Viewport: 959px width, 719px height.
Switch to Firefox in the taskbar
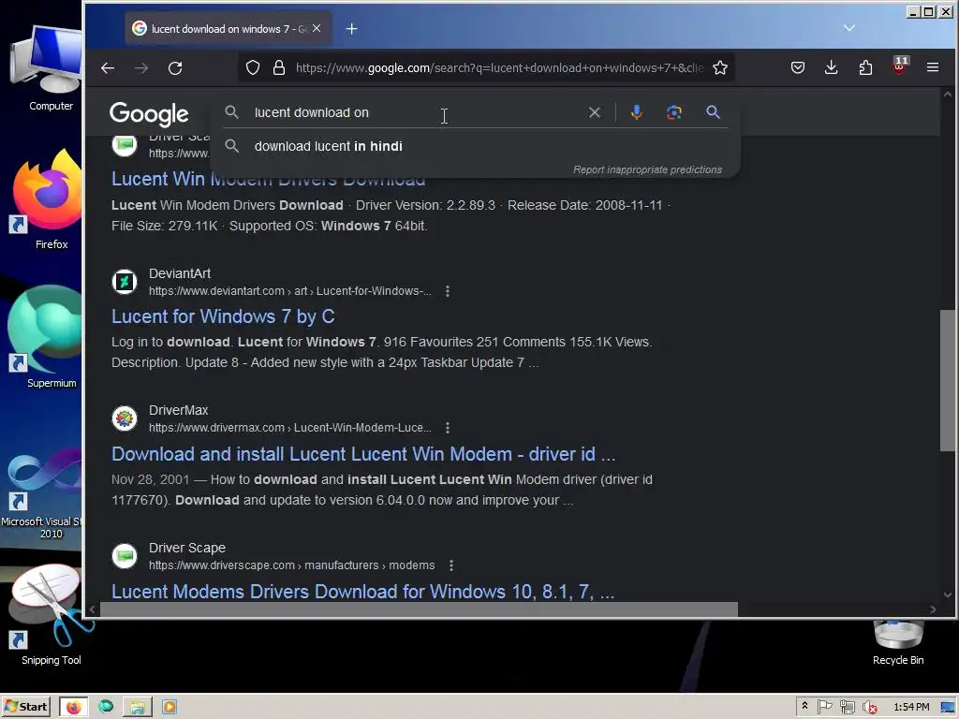[x=74, y=707]
